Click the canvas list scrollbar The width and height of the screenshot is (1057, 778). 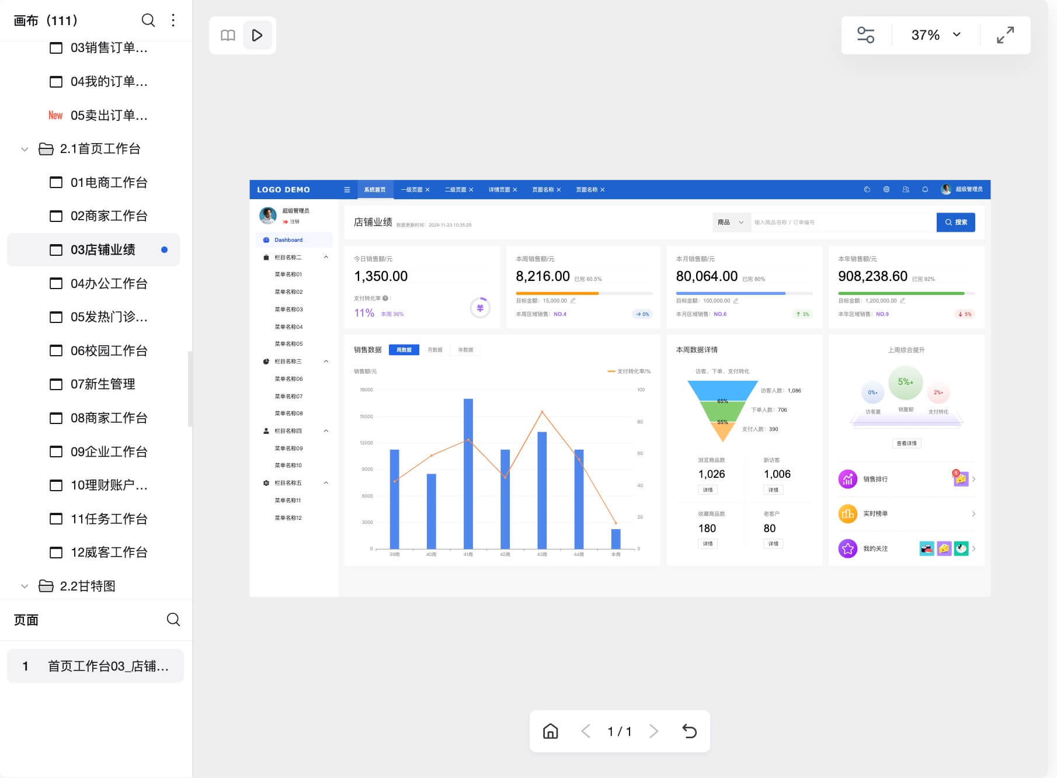[x=189, y=388]
